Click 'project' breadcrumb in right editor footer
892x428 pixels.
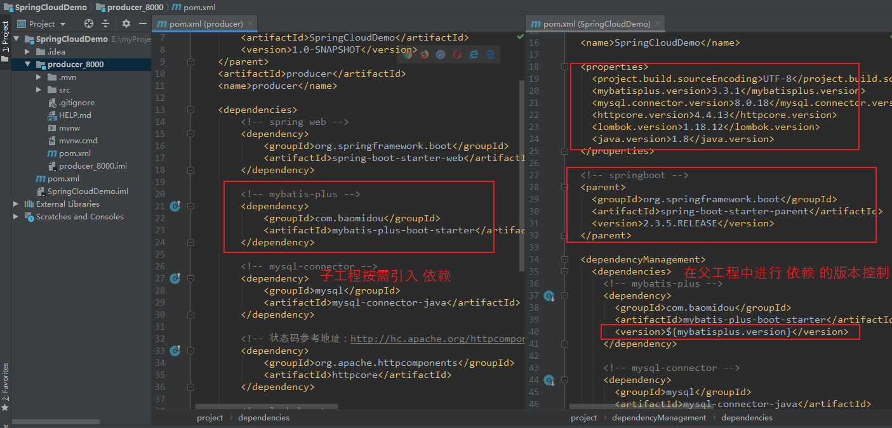[x=584, y=418]
